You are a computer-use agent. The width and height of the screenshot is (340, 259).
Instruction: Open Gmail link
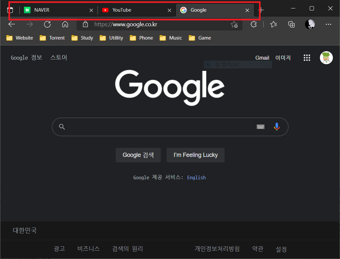click(262, 58)
